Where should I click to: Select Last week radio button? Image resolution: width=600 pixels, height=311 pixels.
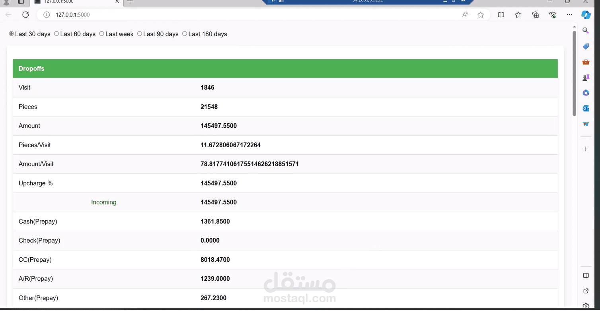coord(101,34)
